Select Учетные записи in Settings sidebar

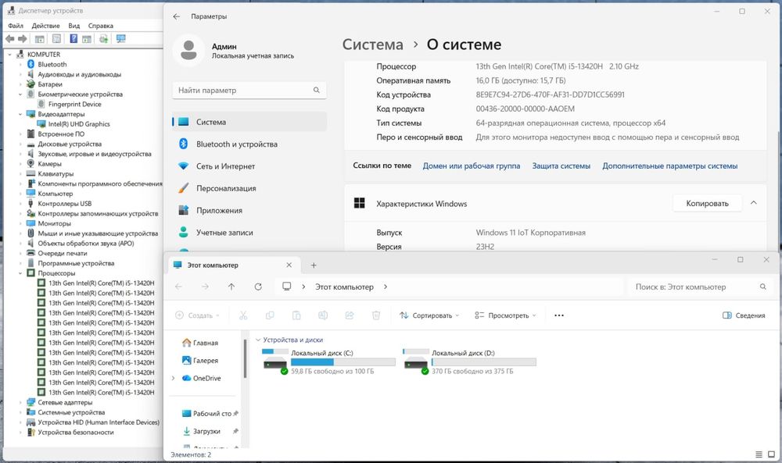[x=249, y=233]
